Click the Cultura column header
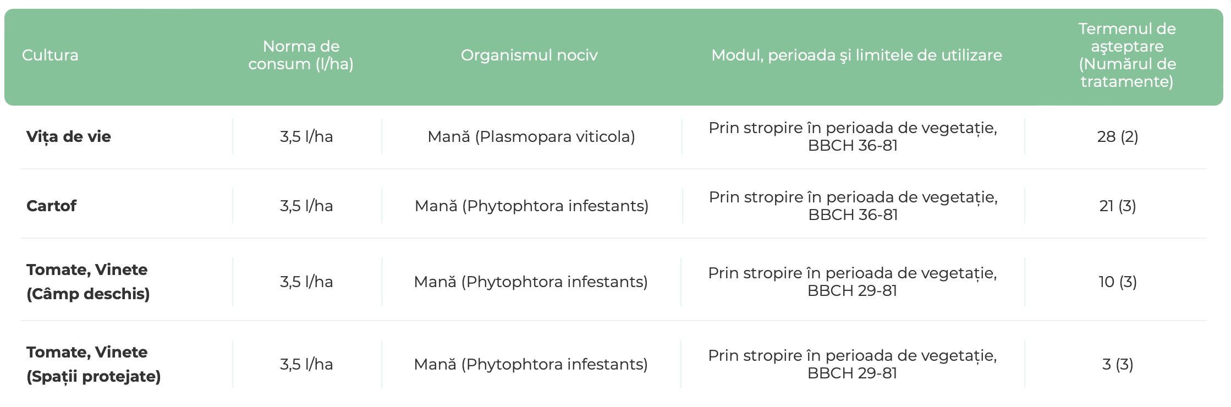This screenshot has width=1231, height=407. (x=50, y=55)
